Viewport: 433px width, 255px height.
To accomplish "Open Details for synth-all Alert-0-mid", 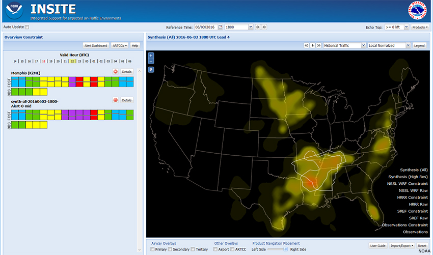I will [x=127, y=100].
